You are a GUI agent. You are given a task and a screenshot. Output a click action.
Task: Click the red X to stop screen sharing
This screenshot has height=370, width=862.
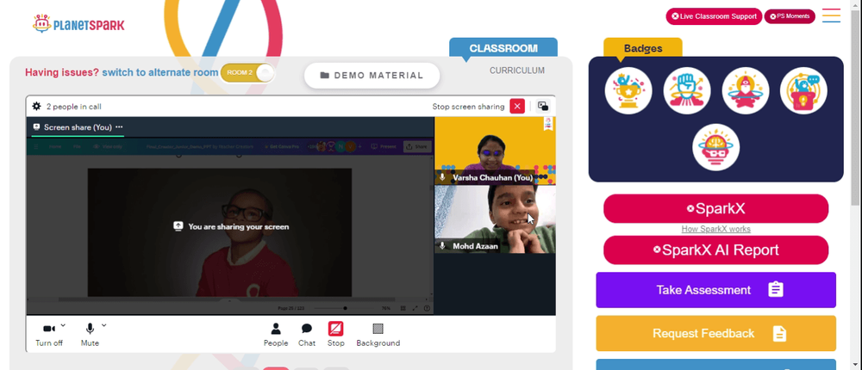(x=516, y=107)
